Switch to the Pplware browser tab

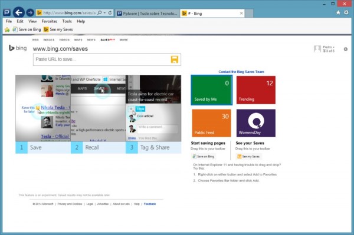click(147, 14)
